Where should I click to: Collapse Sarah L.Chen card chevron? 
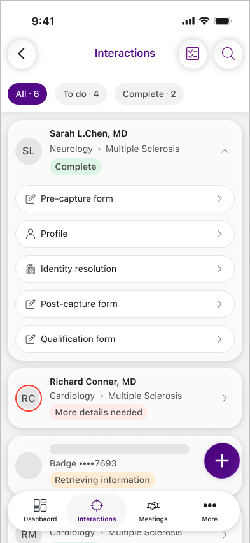point(225,151)
